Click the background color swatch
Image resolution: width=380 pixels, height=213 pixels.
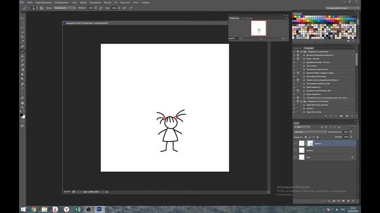click(x=24, y=117)
